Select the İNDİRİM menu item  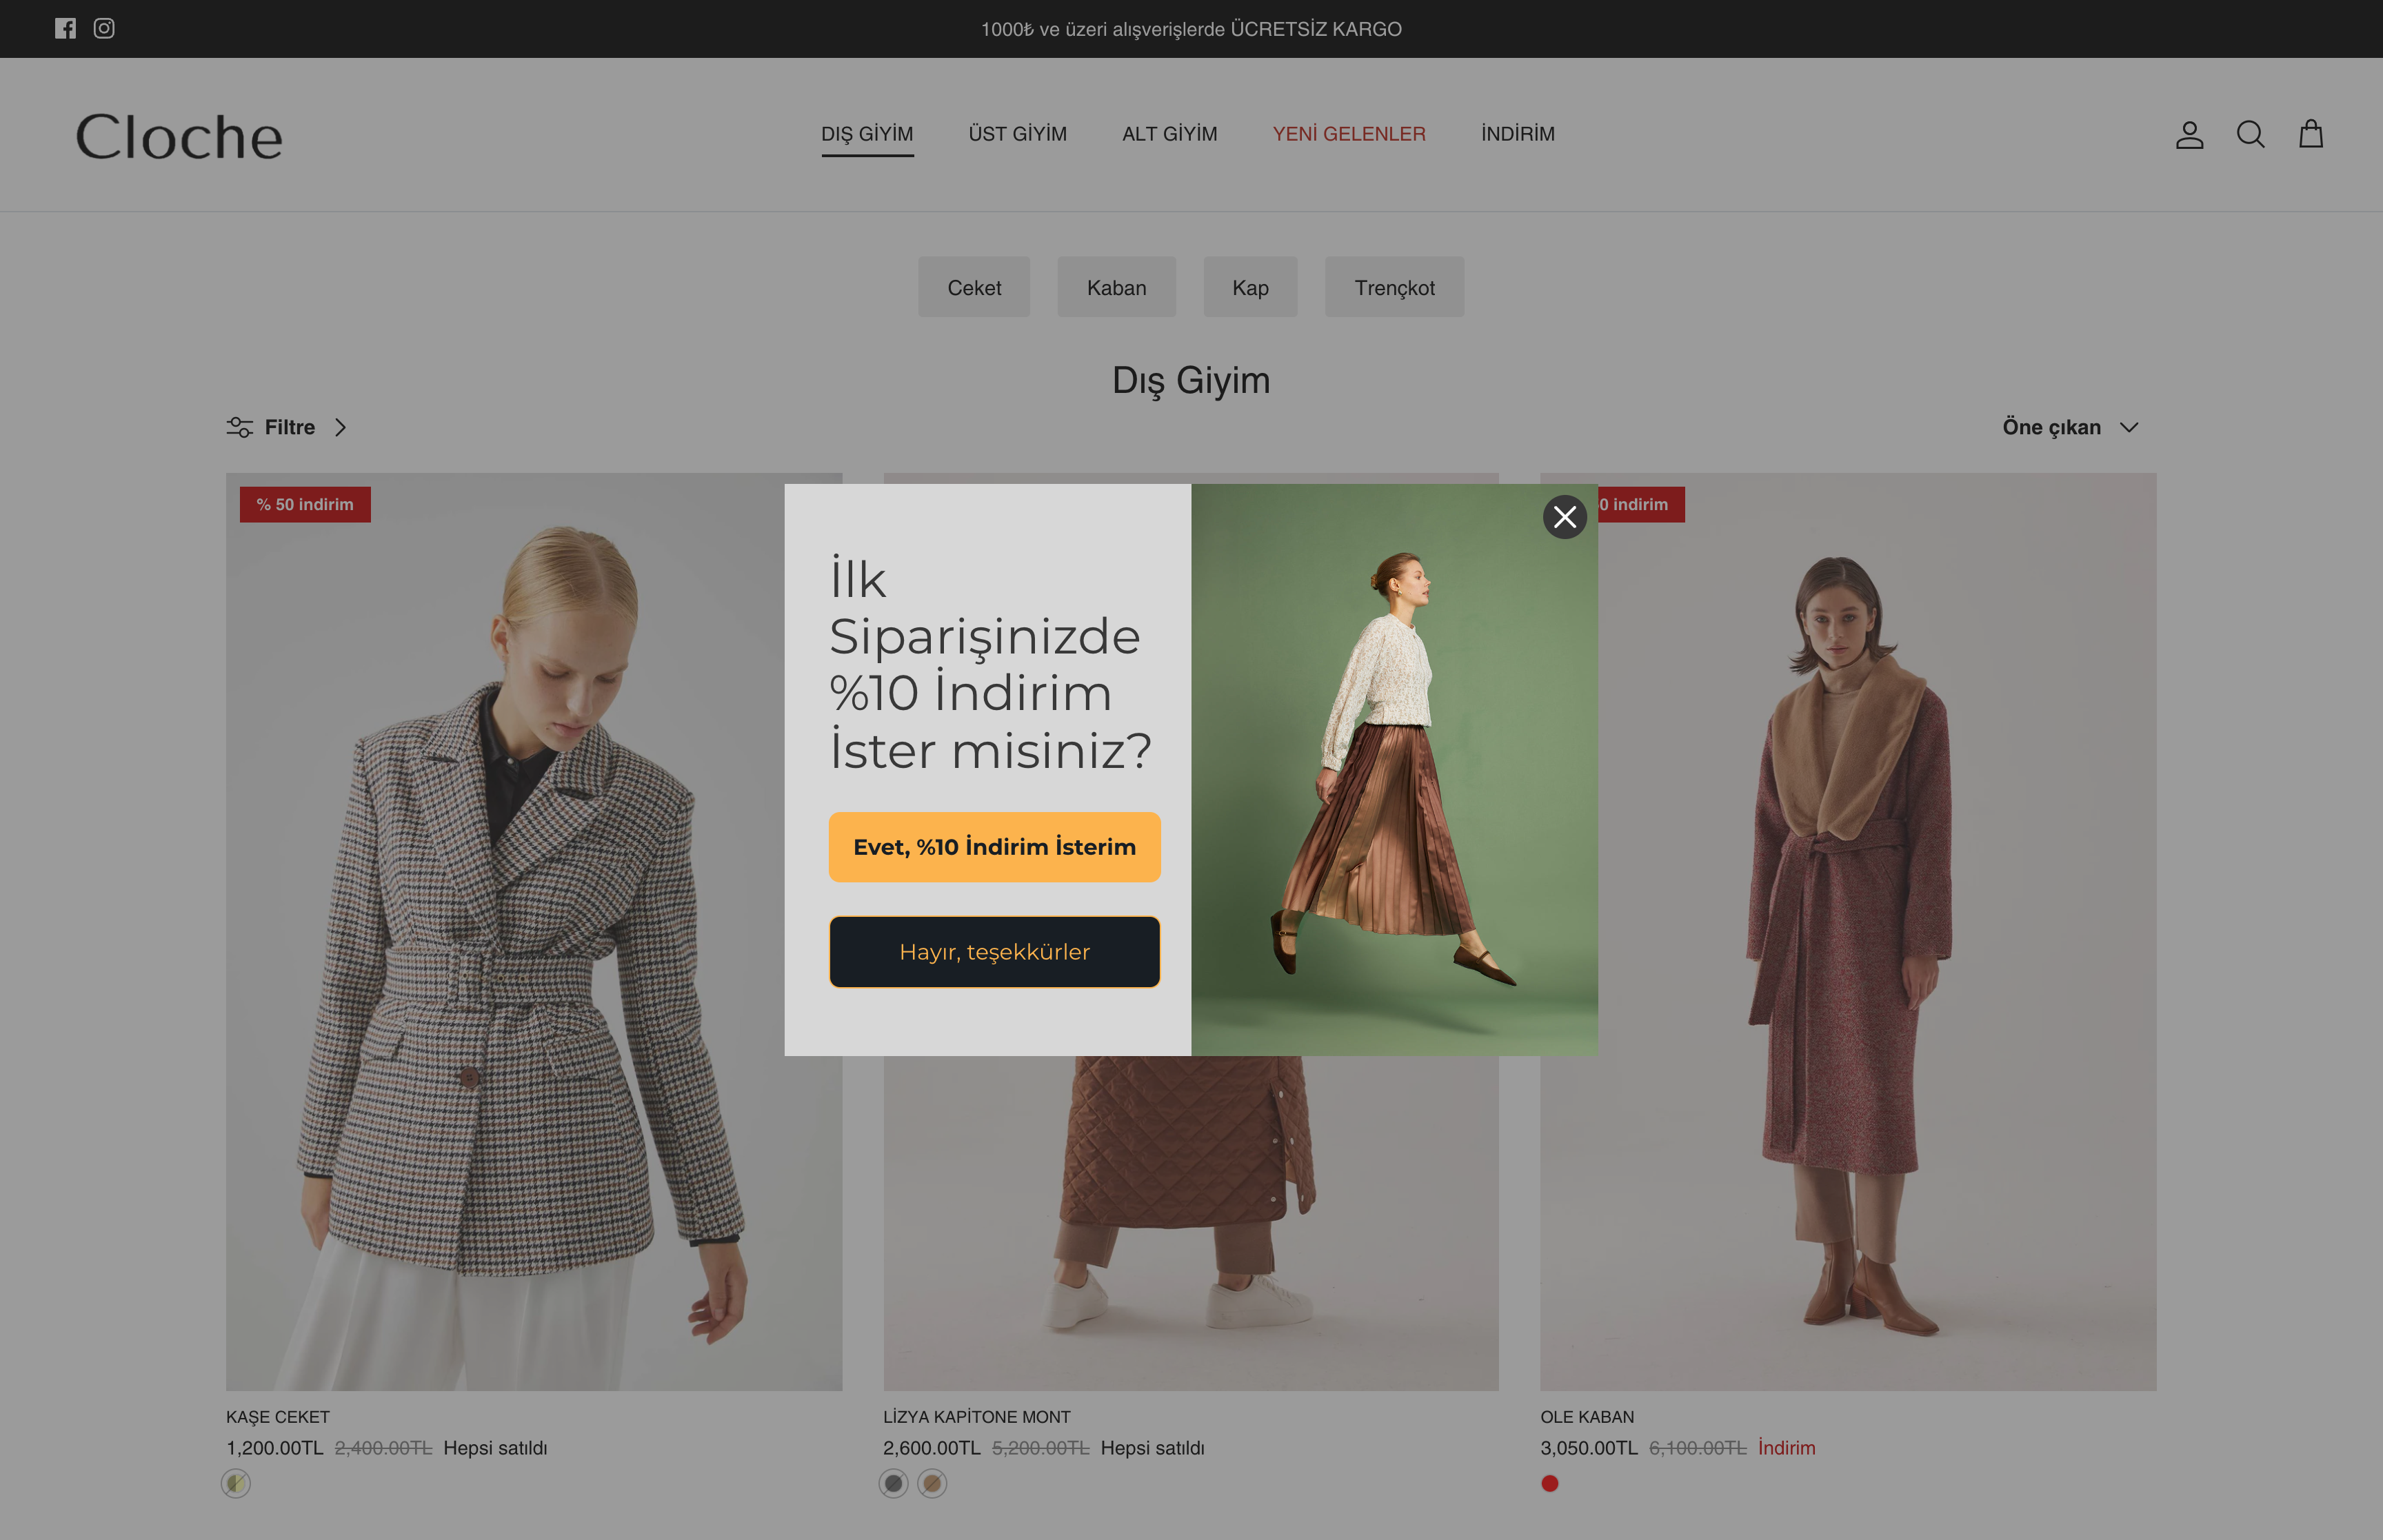[x=1517, y=134]
